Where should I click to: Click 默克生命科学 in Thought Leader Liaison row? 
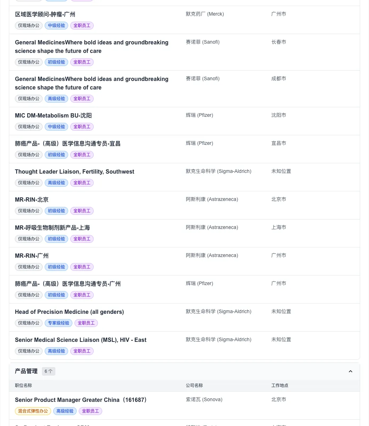(x=219, y=171)
